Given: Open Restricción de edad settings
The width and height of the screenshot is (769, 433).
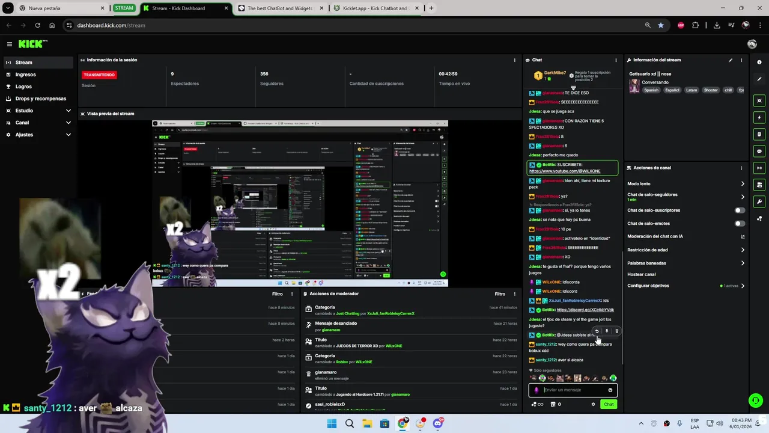Looking at the screenshot, I should tap(685, 250).
